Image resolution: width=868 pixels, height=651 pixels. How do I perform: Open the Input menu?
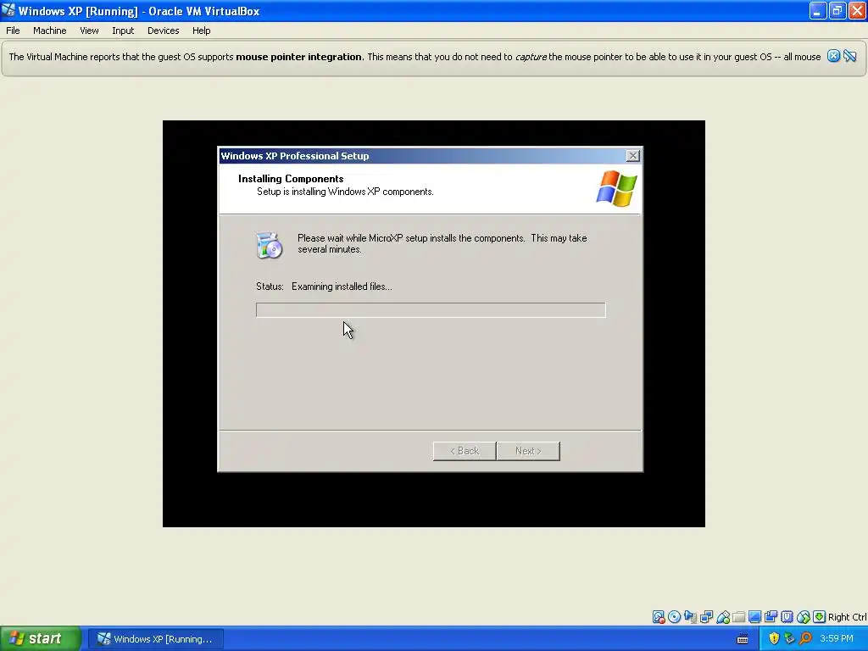(123, 31)
